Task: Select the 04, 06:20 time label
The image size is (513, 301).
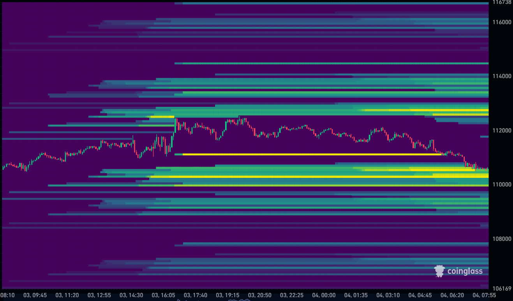Action: point(452,295)
